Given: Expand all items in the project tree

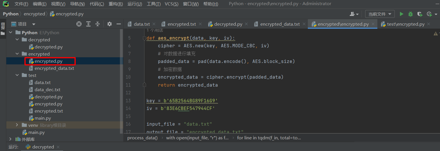Looking at the screenshot, I should [88, 24].
